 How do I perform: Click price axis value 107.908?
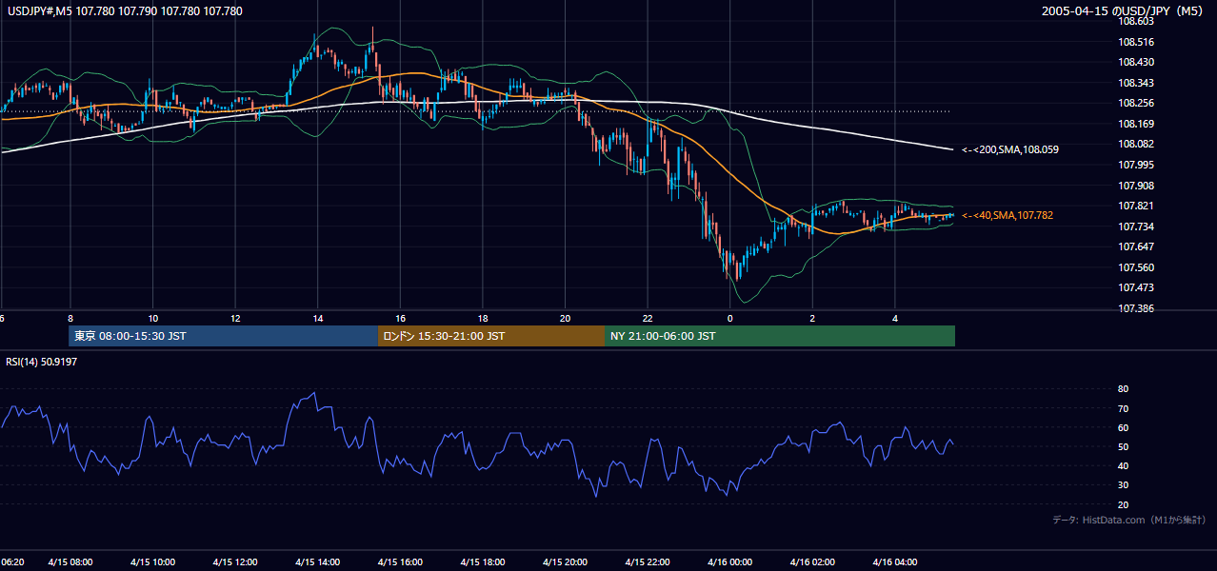click(1136, 186)
